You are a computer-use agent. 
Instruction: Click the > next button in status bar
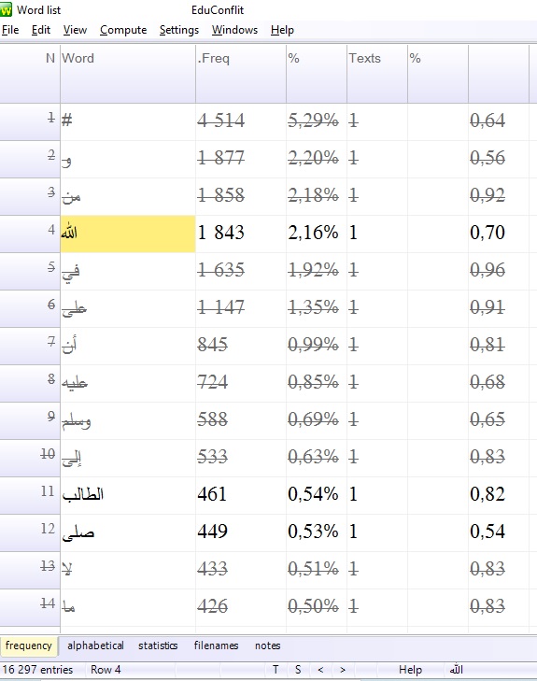coord(343,669)
